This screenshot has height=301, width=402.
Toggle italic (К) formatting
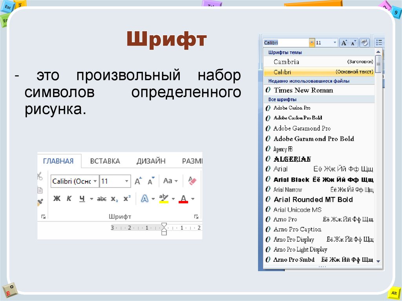tap(69, 199)
